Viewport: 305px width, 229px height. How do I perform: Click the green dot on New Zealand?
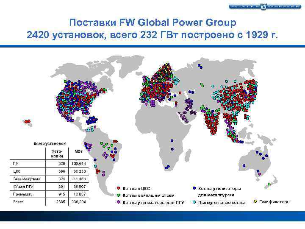point(269,184)
